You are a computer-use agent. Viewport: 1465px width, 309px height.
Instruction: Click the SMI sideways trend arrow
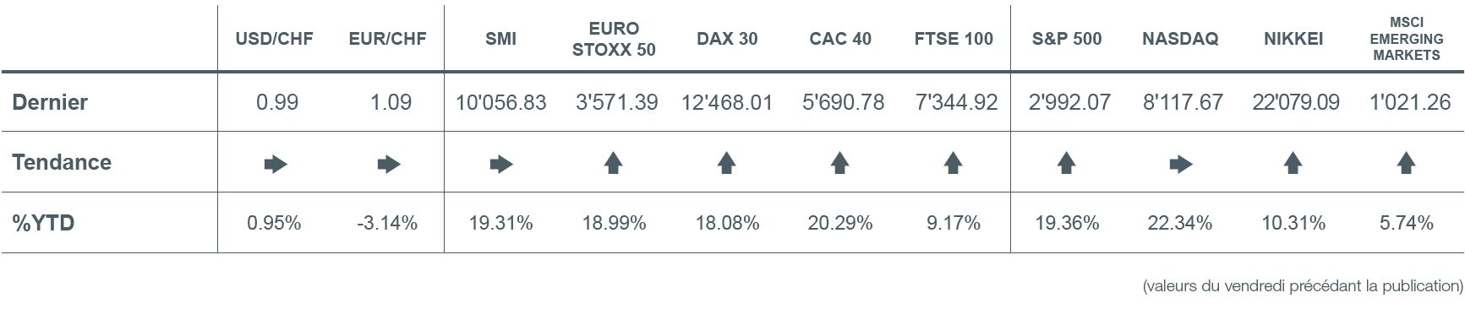click(x=501, y=164)
